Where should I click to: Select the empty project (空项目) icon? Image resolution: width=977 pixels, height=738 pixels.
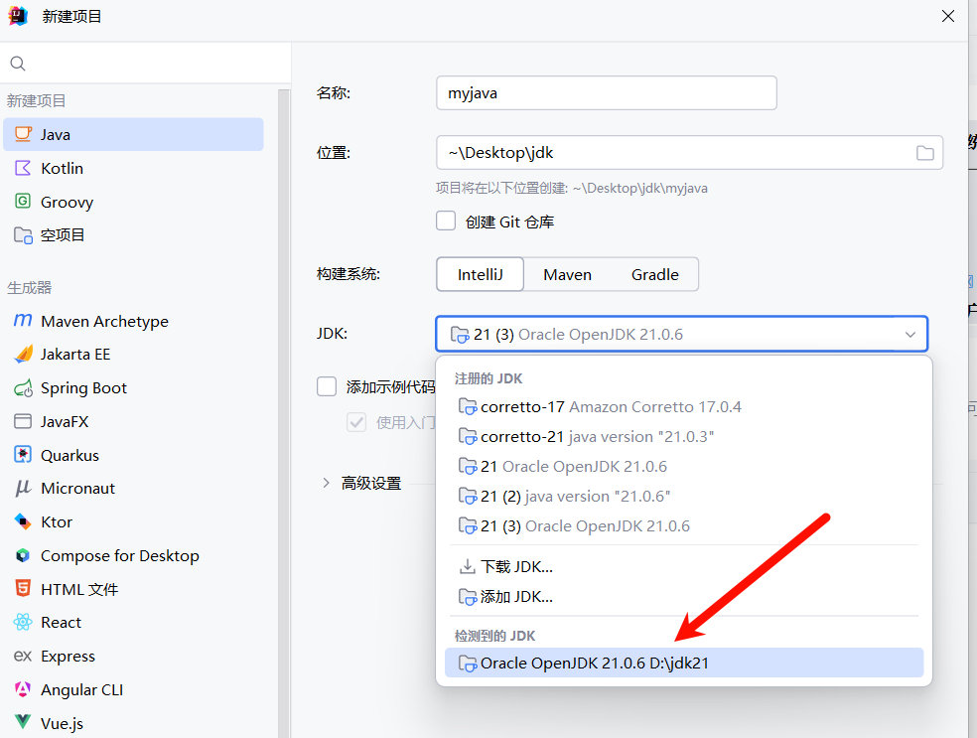click(x=23, y=235)
